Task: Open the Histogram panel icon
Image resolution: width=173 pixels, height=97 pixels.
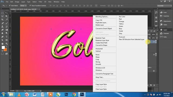Action: 156,21
